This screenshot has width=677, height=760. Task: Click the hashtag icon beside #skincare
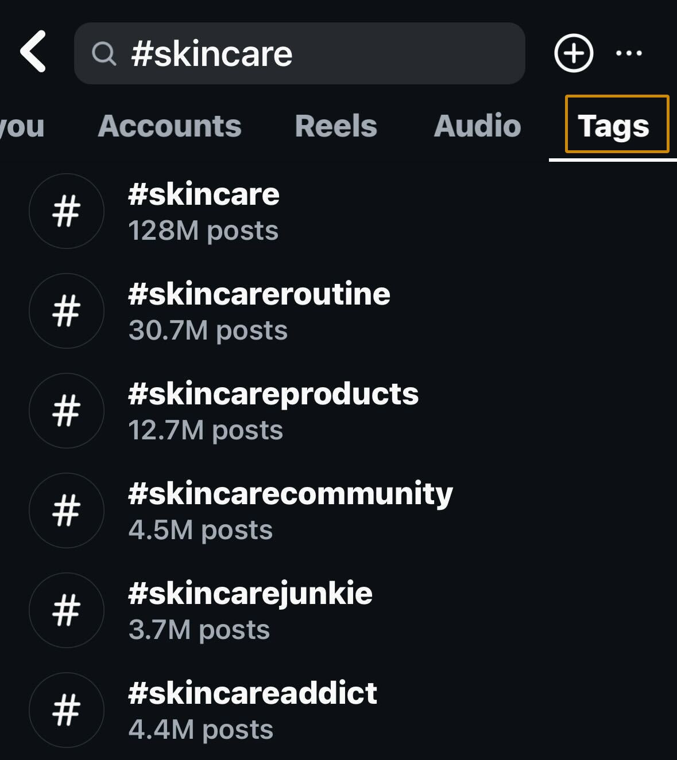(67, 211)
